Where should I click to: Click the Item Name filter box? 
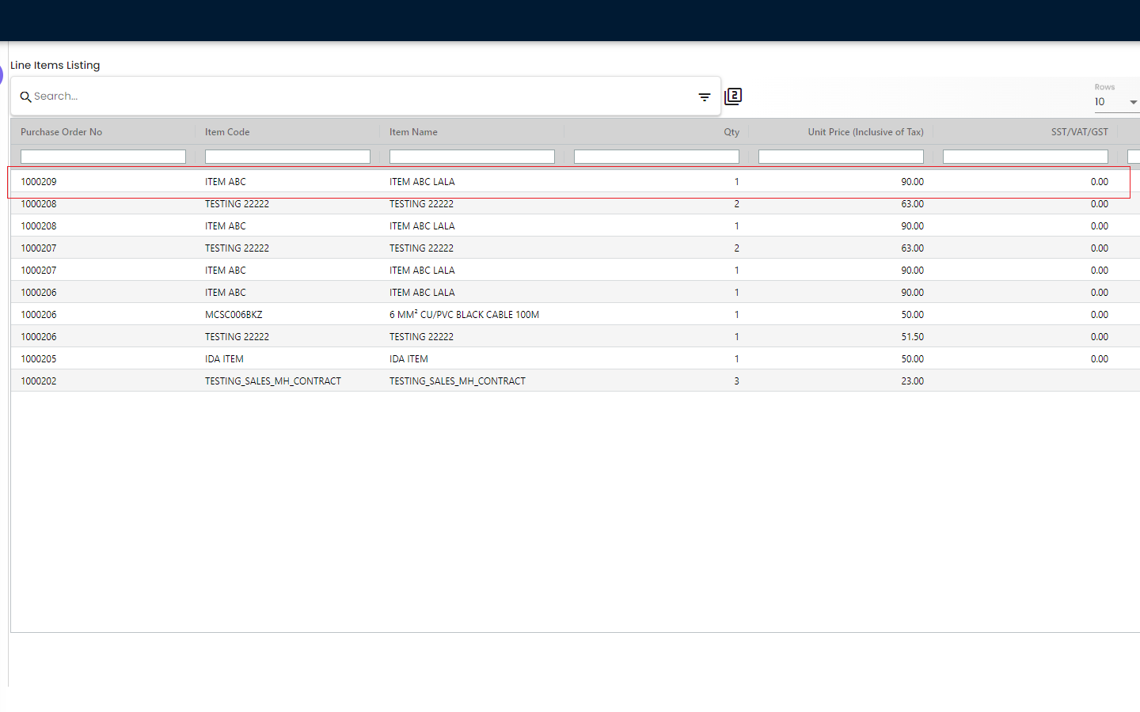tap(472, 157)
